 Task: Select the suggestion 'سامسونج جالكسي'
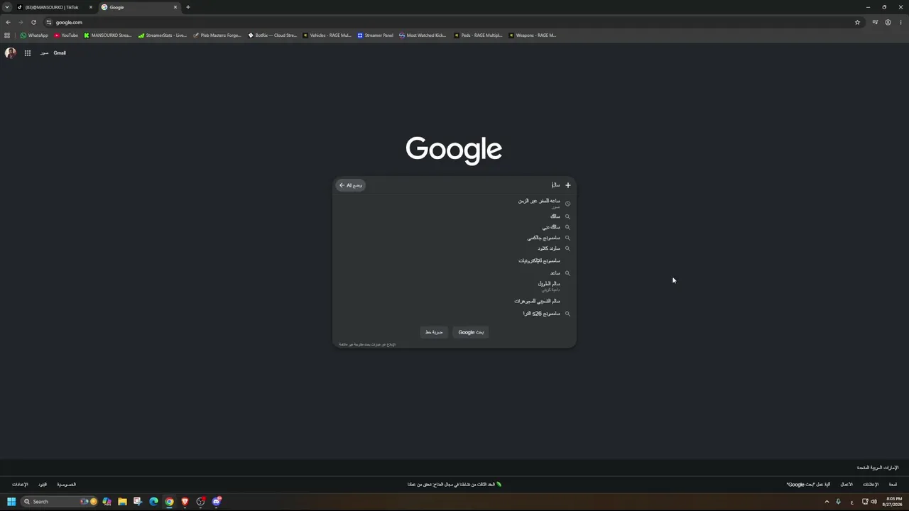pyautogui.click(x=454, y=238)
